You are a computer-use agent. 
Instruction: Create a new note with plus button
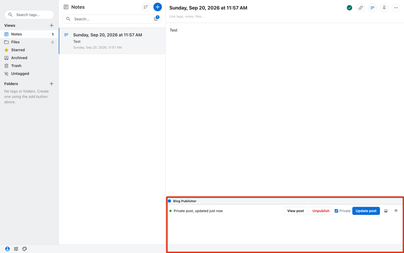click(158, 7)
